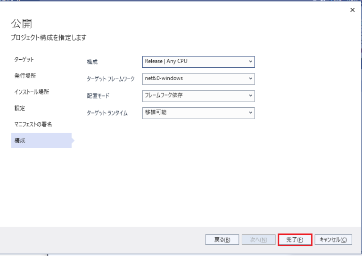Click the キャンセル(C) button
The height and width of the screenshot is (256, 362).
[333, 240]
